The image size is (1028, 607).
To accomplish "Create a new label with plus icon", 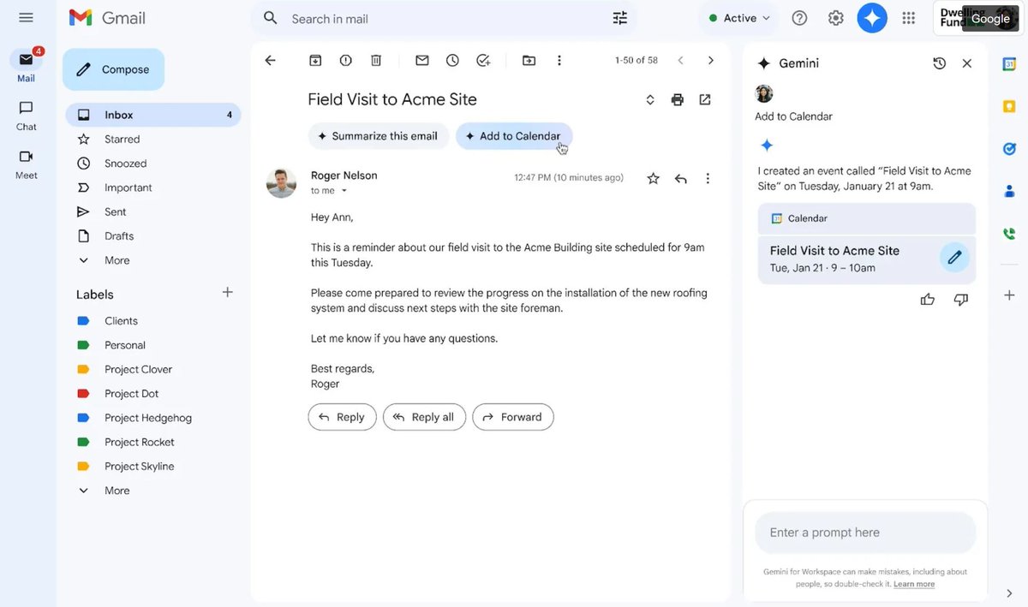I will tap(227, 293).
